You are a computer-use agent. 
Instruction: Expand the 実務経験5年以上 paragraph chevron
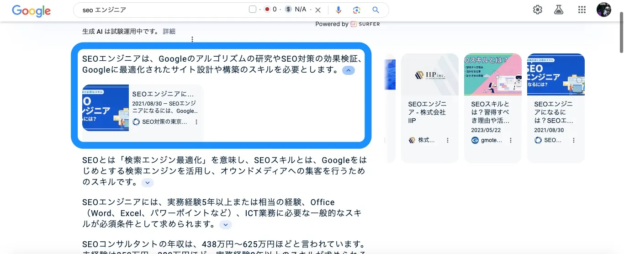[x=226, y=225]
